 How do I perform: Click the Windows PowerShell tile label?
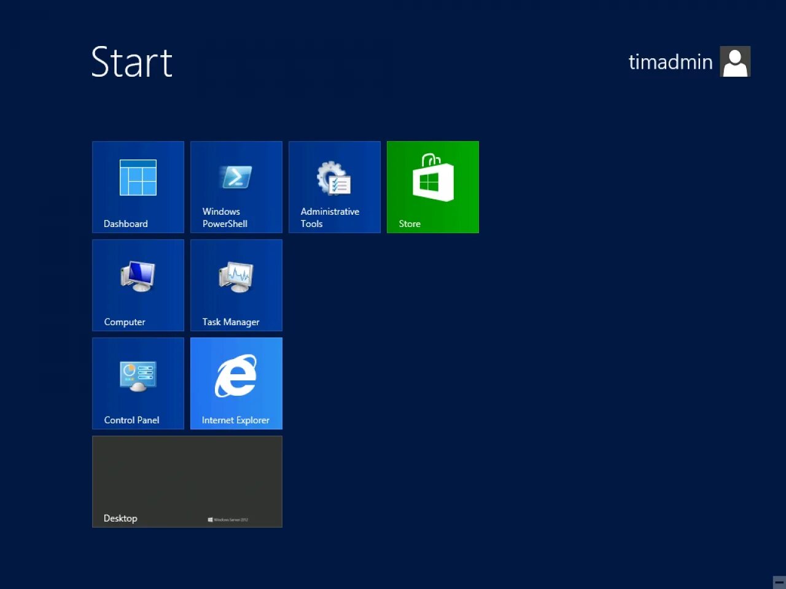pyautogui.click(x=225, y=217)
